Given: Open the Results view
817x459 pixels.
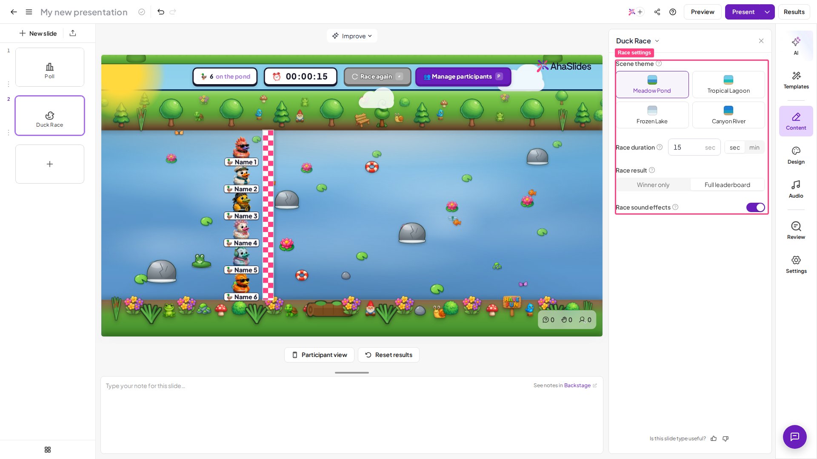Looking at the screenshot, I should coord(794,12).
